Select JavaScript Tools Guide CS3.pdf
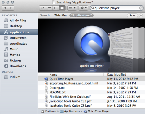 pos(92,101)
